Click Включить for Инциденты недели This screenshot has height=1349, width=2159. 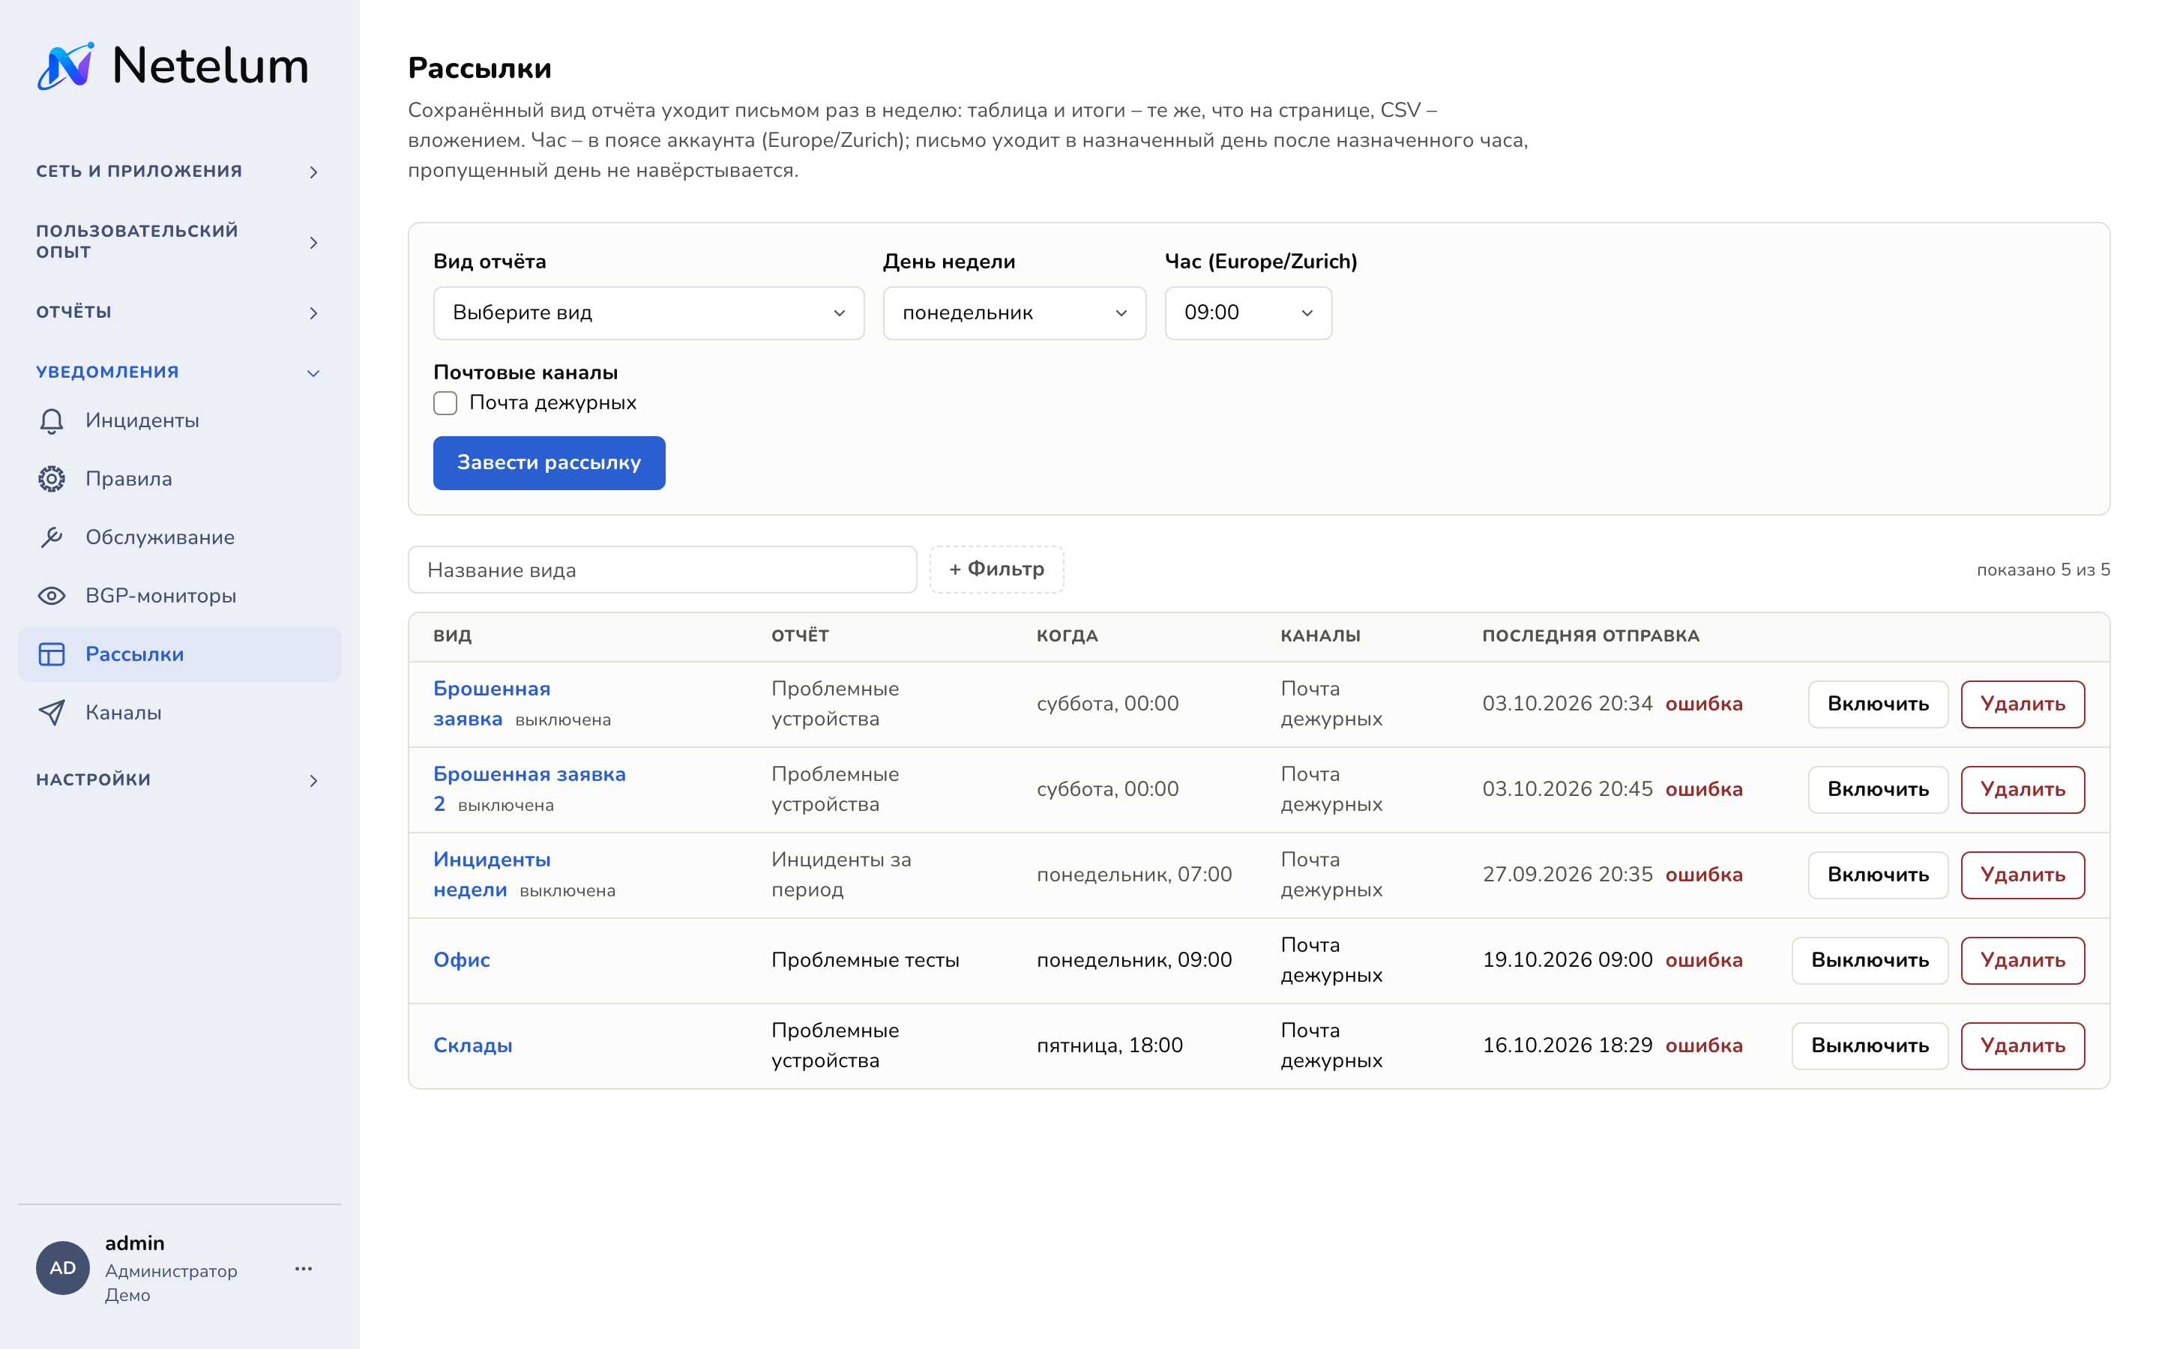tap(1878, 875)
